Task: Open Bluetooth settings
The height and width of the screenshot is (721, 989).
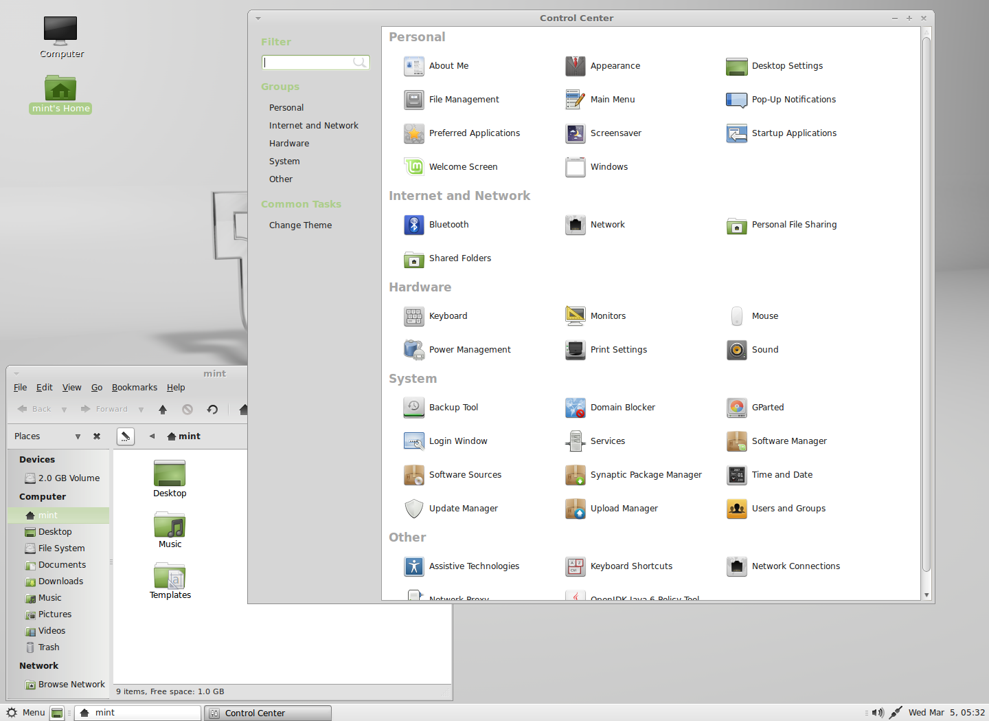Action: tap(437, 225)
